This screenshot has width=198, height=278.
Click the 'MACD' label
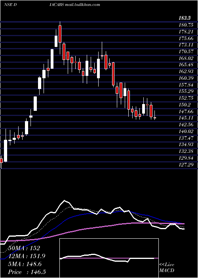tap(167, 270)
